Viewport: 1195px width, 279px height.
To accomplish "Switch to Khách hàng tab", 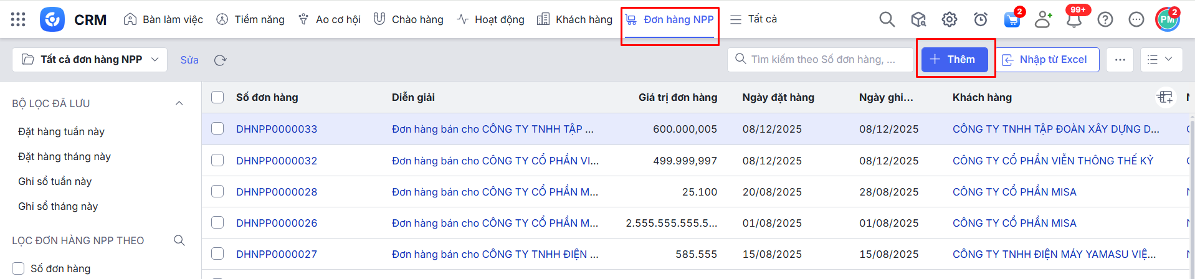I will (574, 19).
